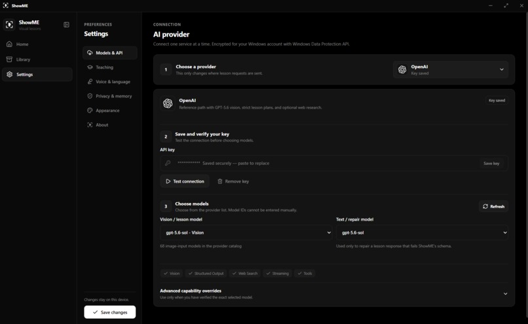Click the Library archive icon

[9, 59]
